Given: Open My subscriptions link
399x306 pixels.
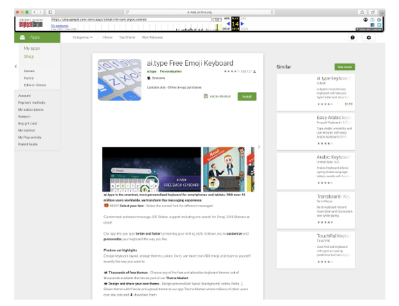Looking at the screenshot, I should (30, 109).
